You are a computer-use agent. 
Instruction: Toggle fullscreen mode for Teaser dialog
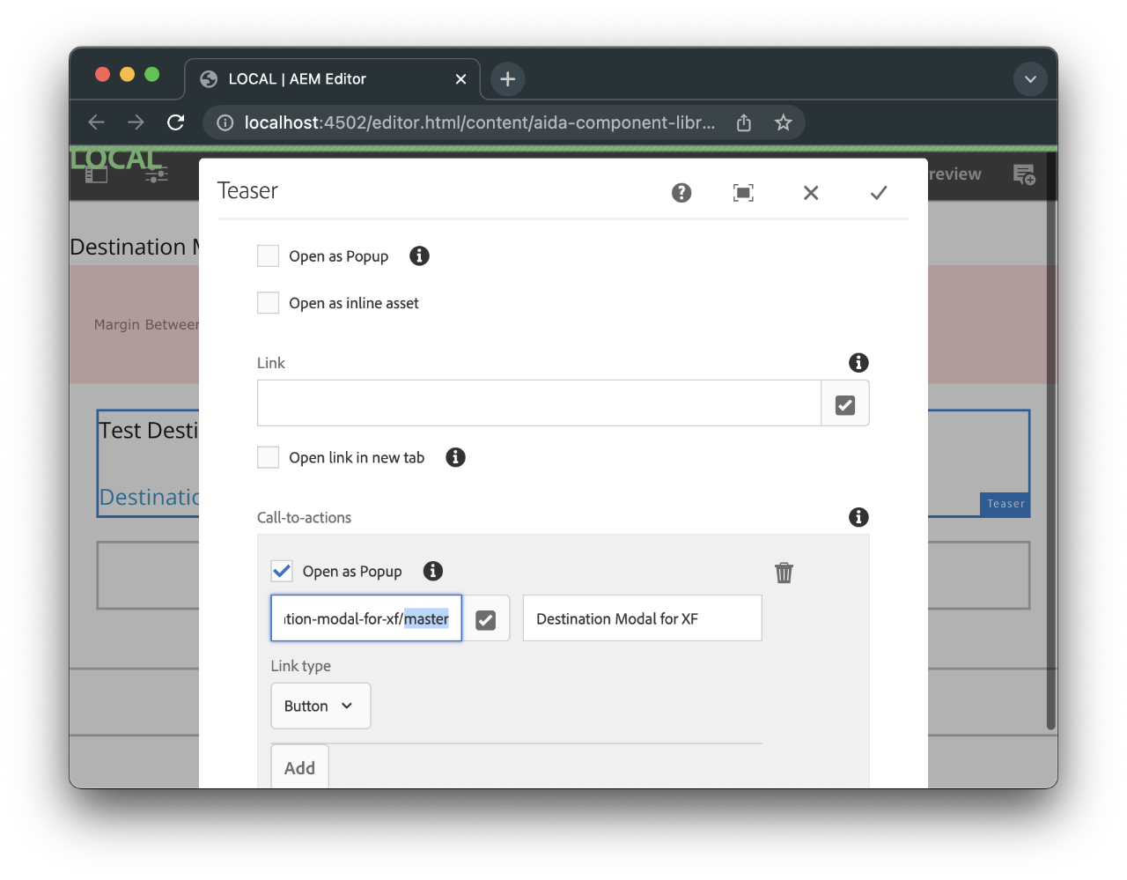point(743,193)
